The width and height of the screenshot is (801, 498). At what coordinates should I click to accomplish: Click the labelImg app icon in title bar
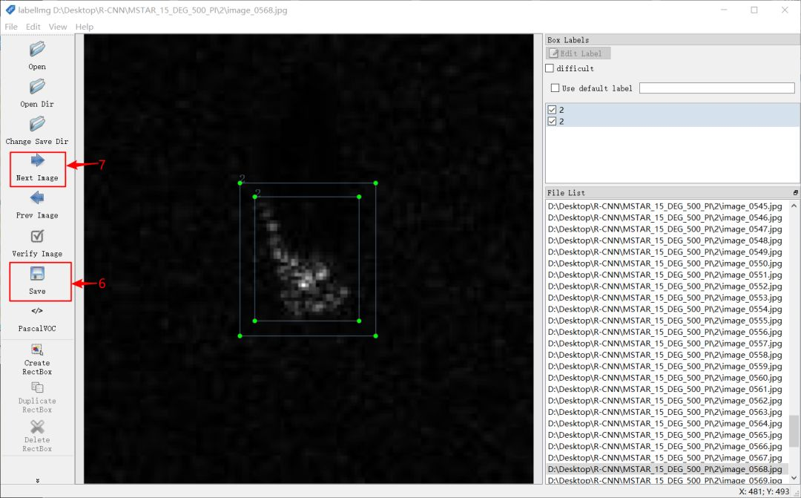tap(10, 10)
